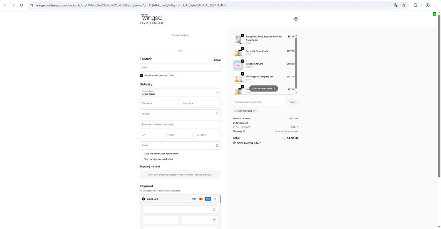Click the phone field help icon
This screenshot has width=441, height=229.
point(217,145)
